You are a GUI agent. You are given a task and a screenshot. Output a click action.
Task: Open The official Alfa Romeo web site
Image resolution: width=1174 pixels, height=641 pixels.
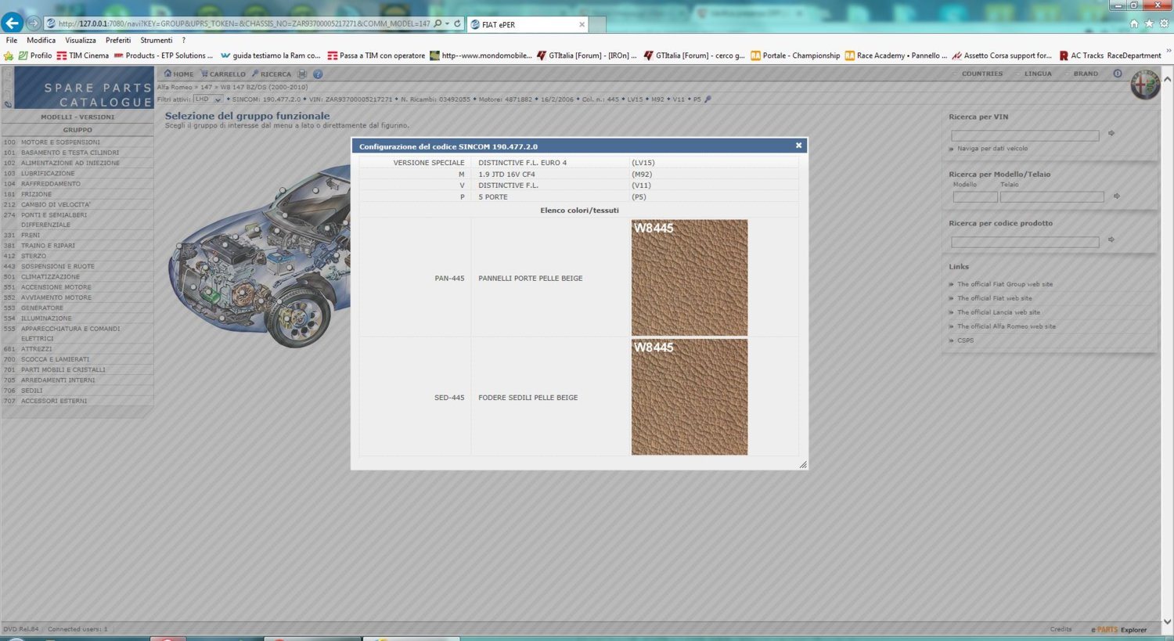1007,326
